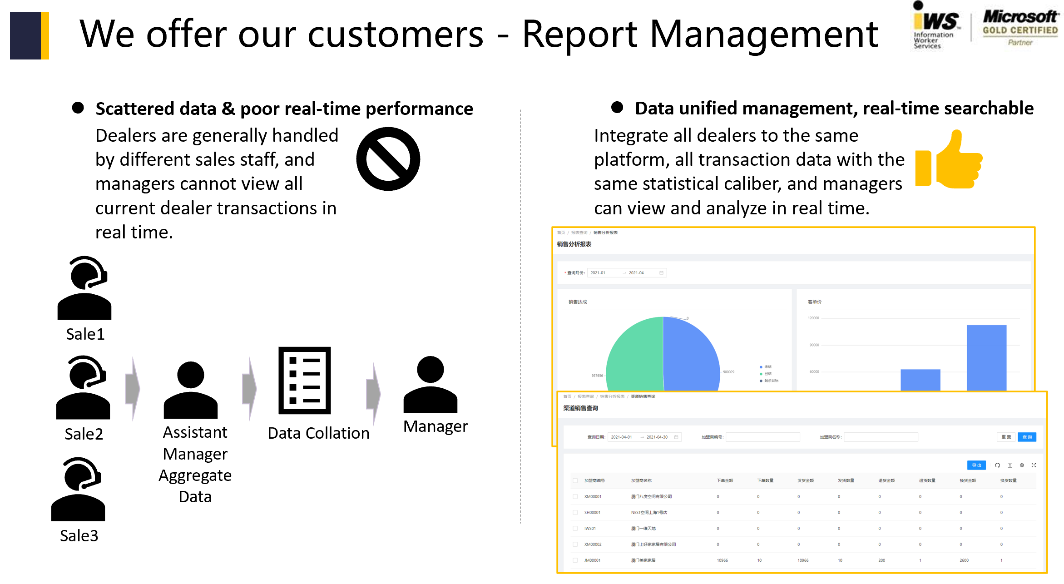The width and height of the screenshot is (1064, 584).
Task: Click calendar icon in 查询月份 date range
Action: [x=661, y=273]
